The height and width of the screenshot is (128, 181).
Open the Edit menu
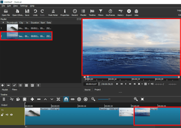9,6
